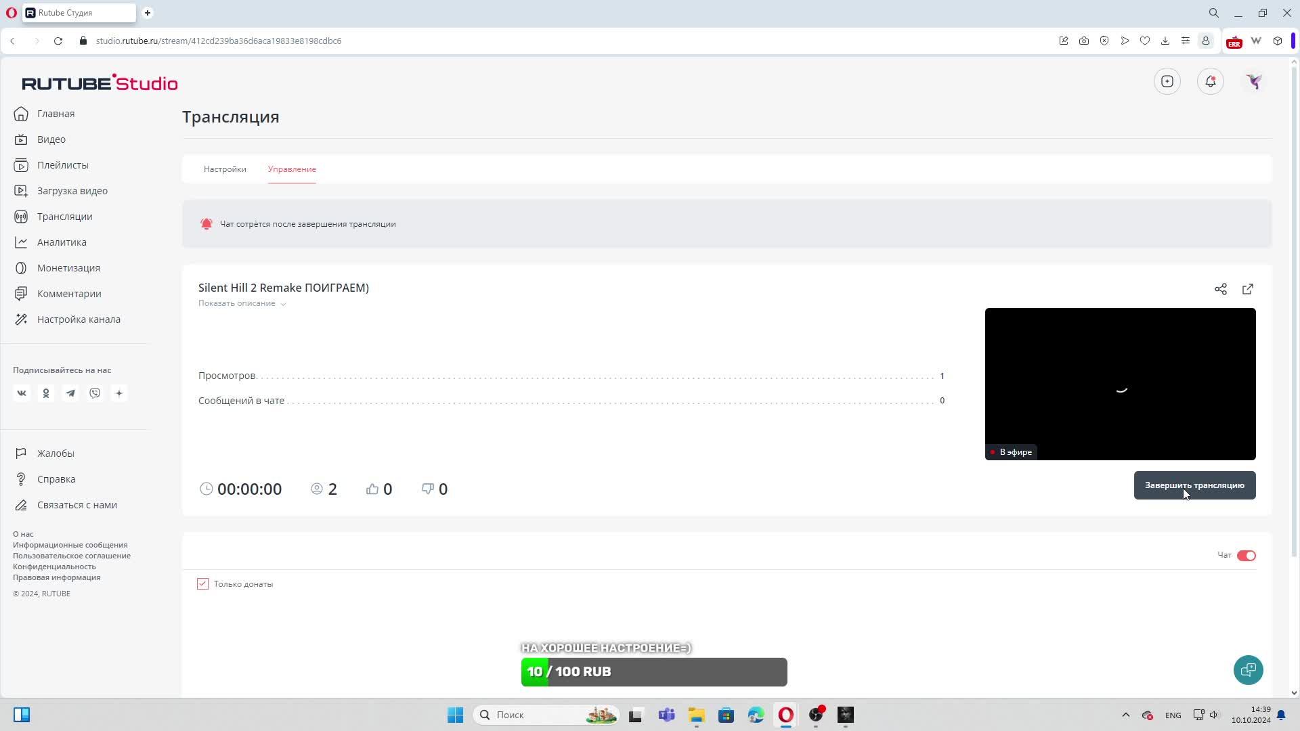Open the Пользовательское соглашение link
1300x731 pixels.
[x=72, y=556]
